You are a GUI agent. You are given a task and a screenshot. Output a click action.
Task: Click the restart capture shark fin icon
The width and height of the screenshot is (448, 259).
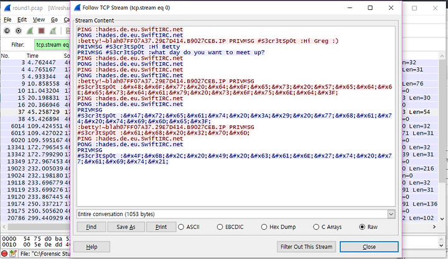click(53, 31)
